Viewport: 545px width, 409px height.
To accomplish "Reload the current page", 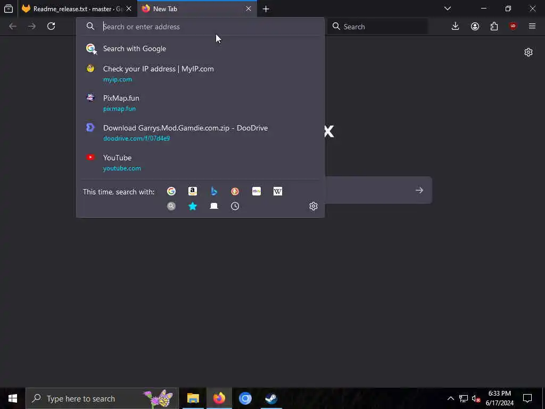I will [51, 26].
